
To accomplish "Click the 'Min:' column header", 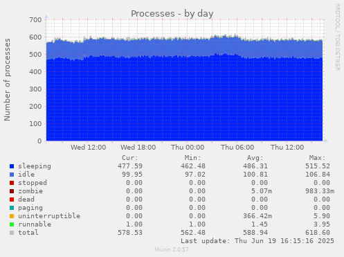I will [x=192, y=158].
